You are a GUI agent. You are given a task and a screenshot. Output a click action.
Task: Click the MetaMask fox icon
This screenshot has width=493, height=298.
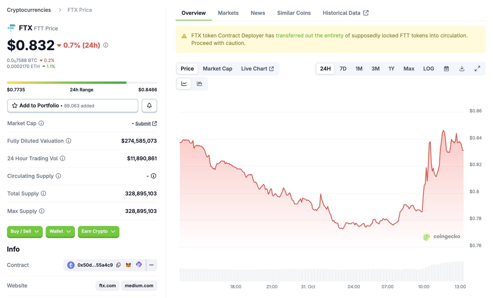[128, 265]
